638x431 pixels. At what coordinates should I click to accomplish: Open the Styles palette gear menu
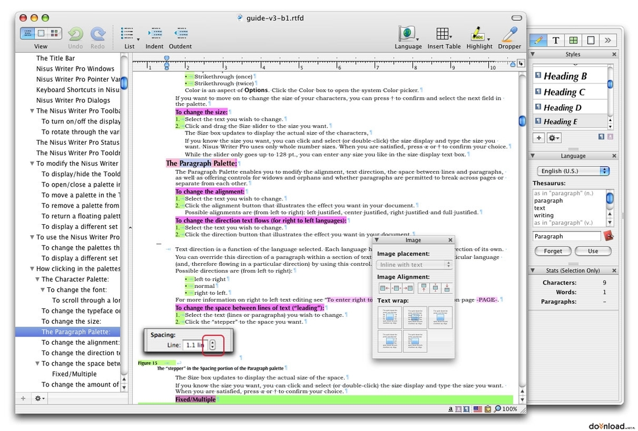[554, 138]
